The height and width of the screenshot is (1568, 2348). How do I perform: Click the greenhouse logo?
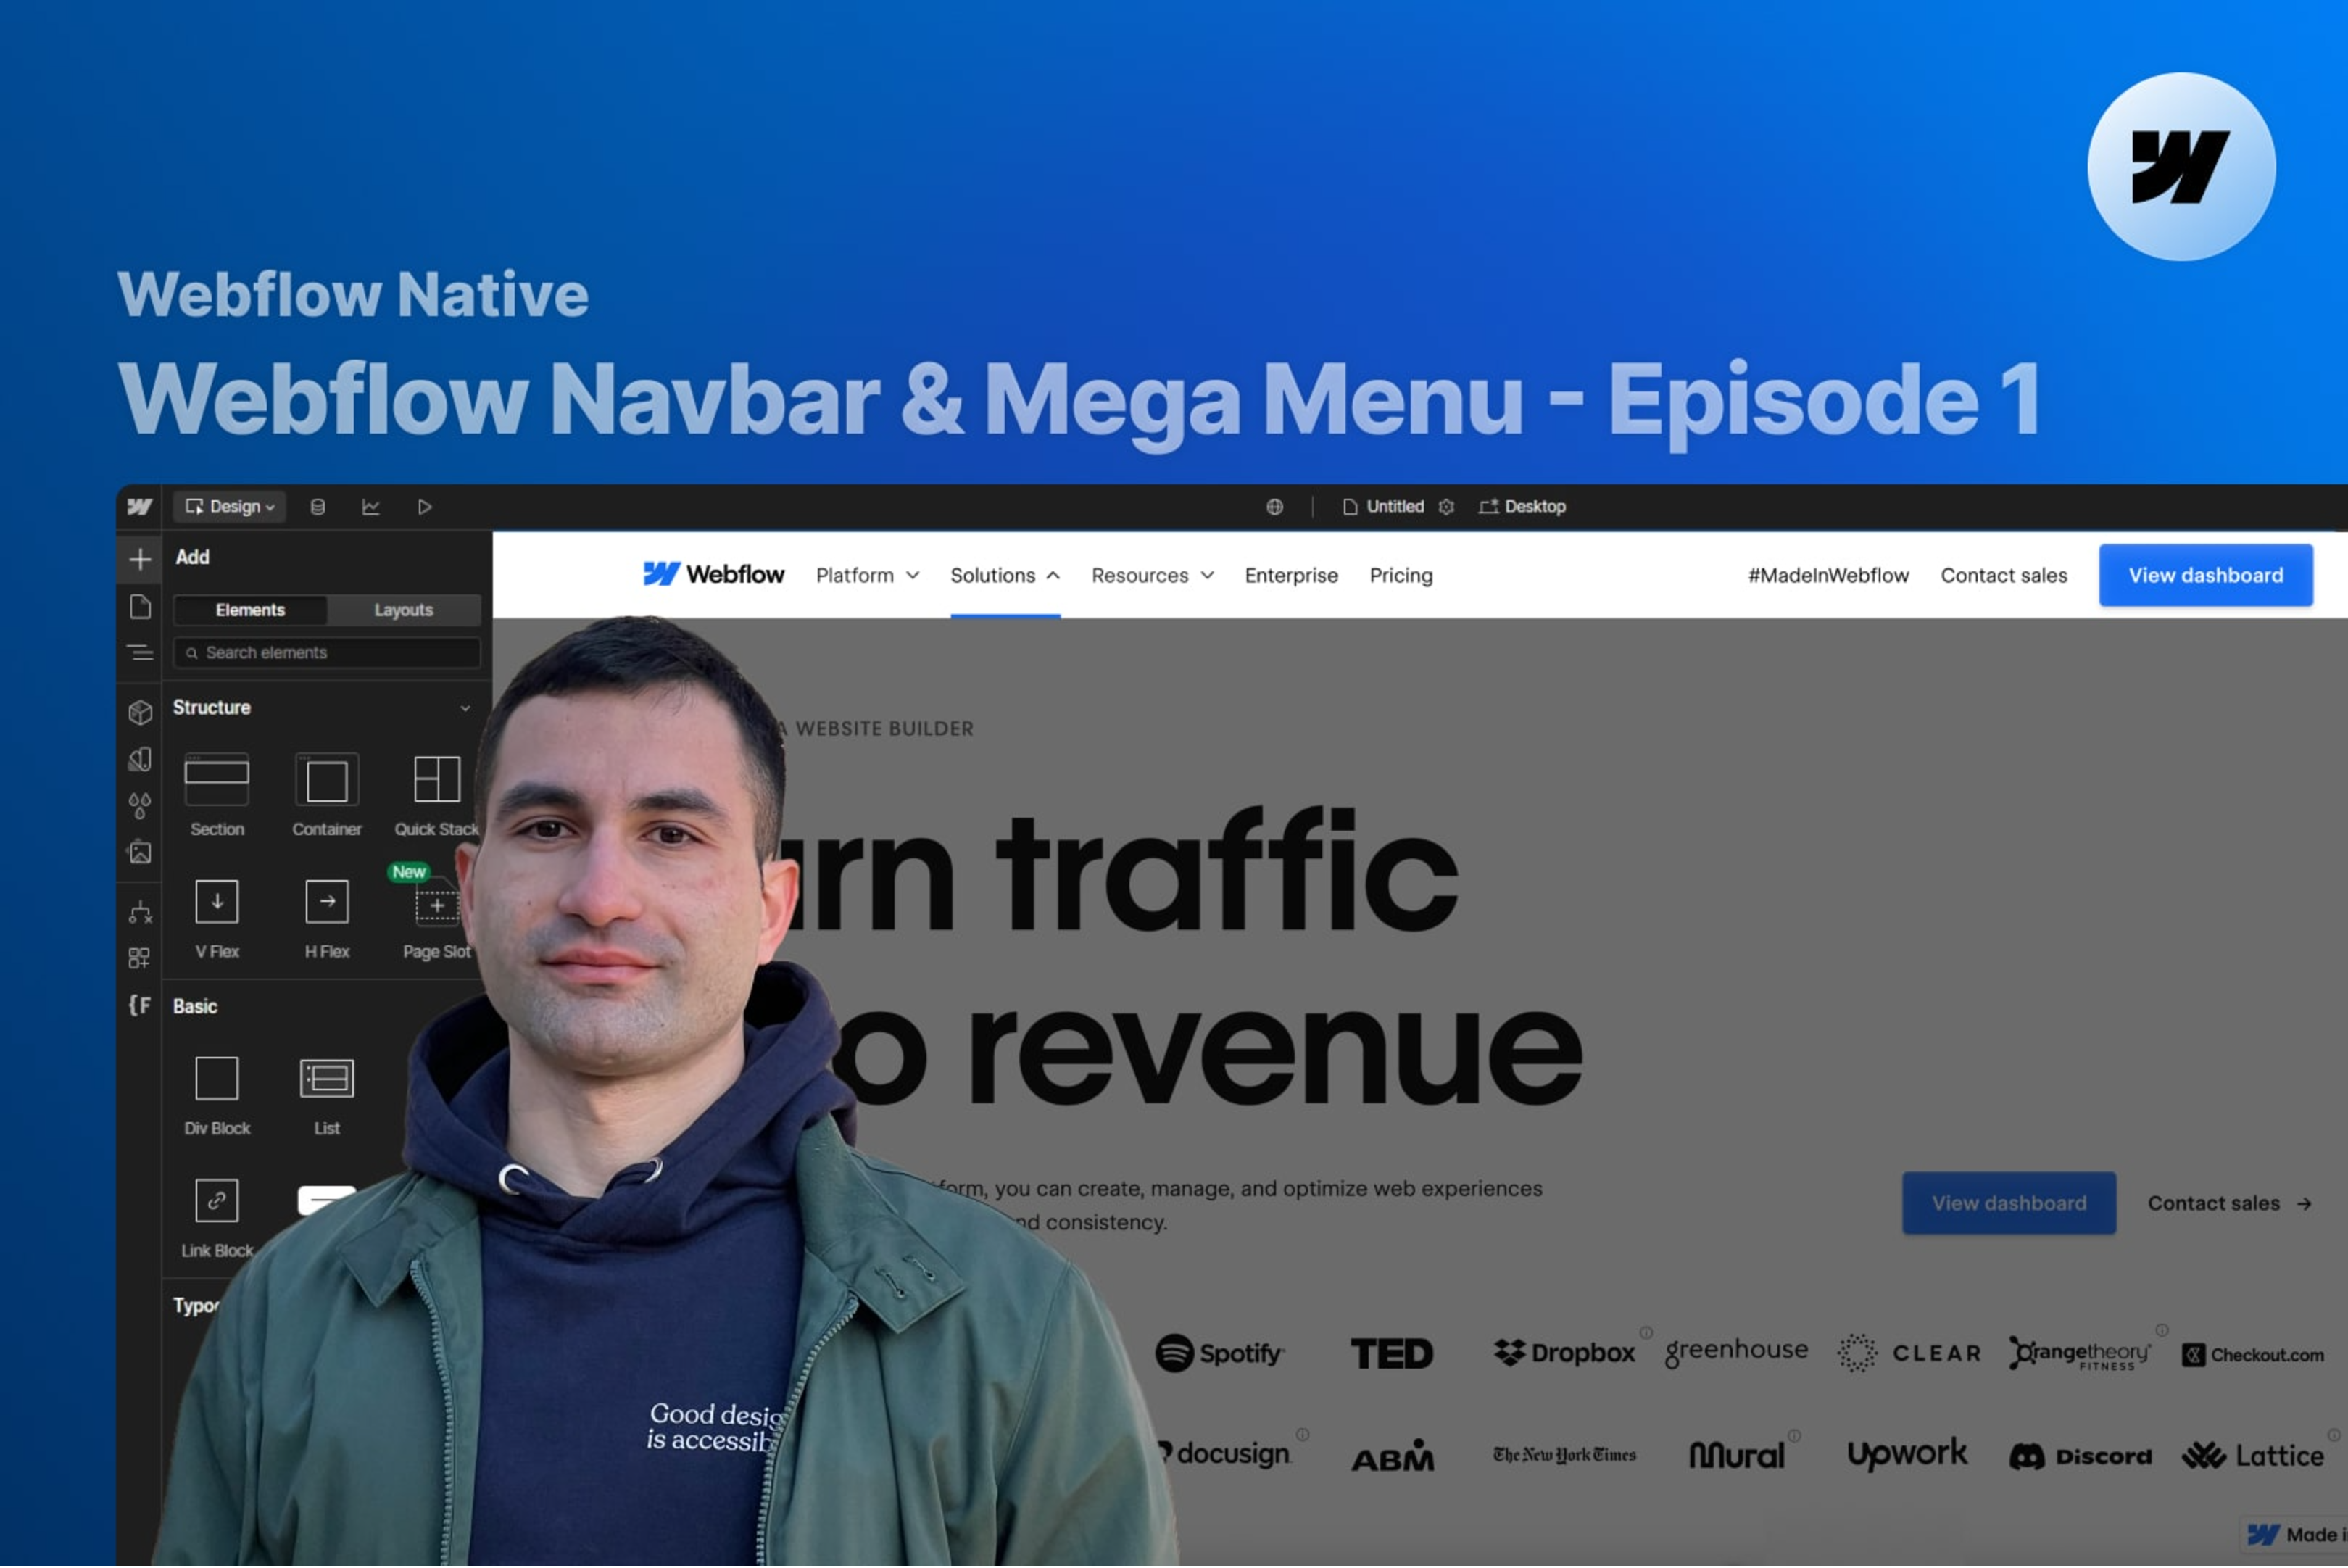point(1736,1352)
